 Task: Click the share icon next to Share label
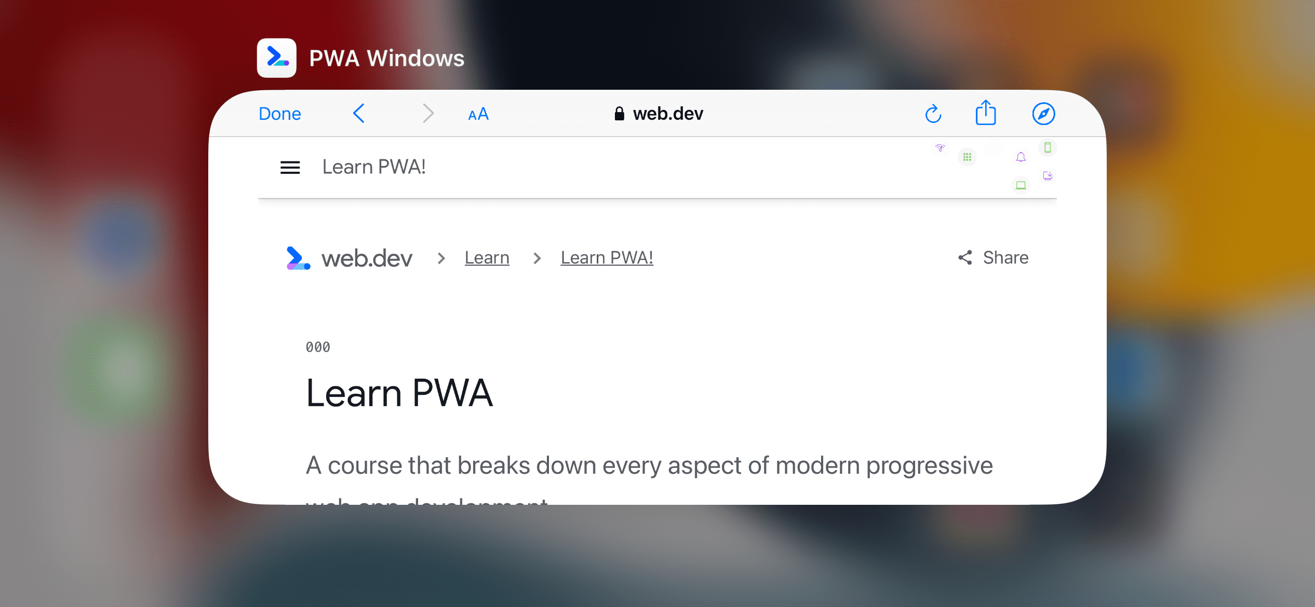[x=962, y=258]
